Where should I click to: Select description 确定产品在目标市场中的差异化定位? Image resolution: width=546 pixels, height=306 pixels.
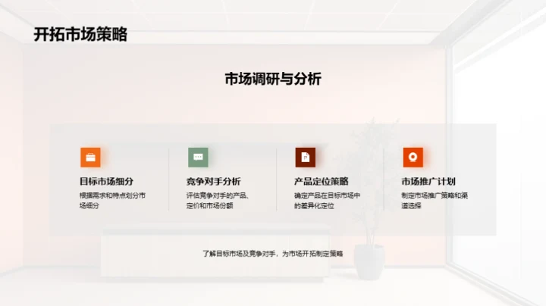tap(328, 201)
